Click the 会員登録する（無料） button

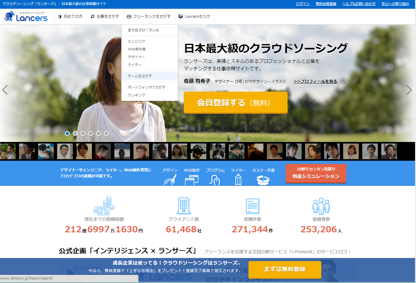[x=236, y=102]
